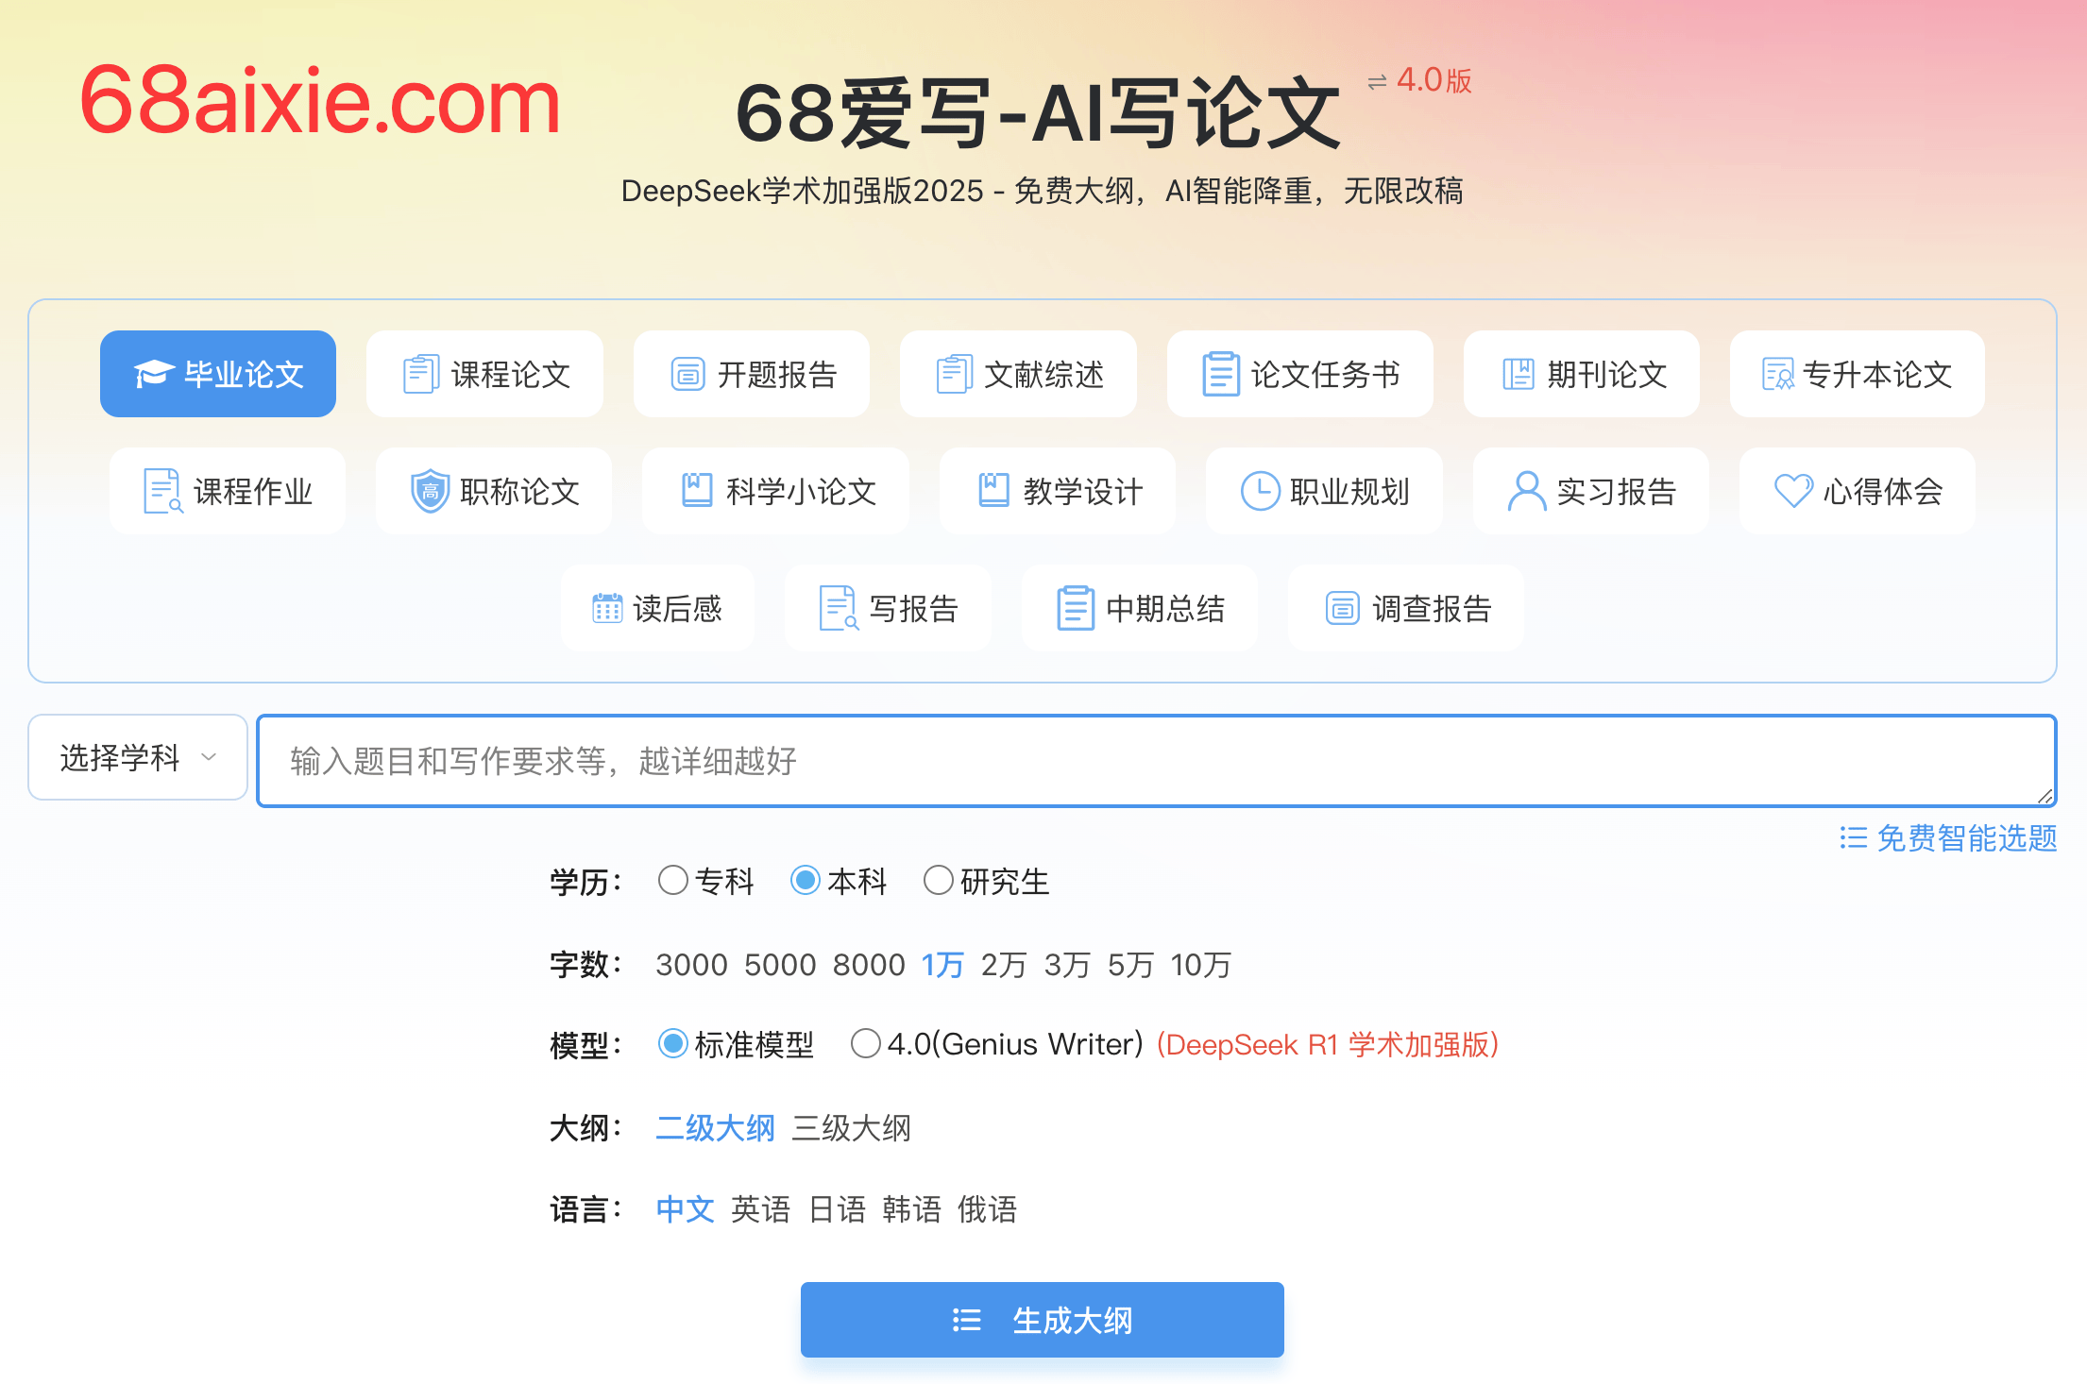Click the 职称论文 shield icon
Viewport: 2087px width, 1384px height.
pyautogui.click(x=431, y=491)
